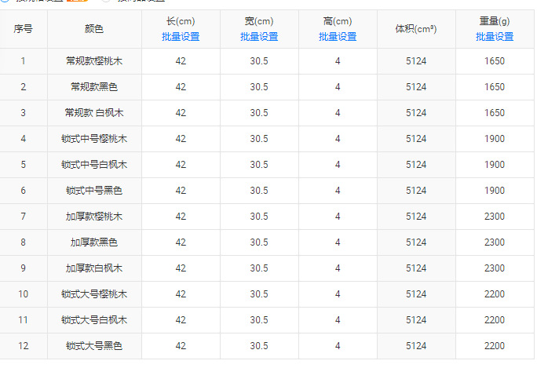Click height 4 in row 锁式中号黑色
This screenshot has height=379, width=537.
tap(338, 191)
